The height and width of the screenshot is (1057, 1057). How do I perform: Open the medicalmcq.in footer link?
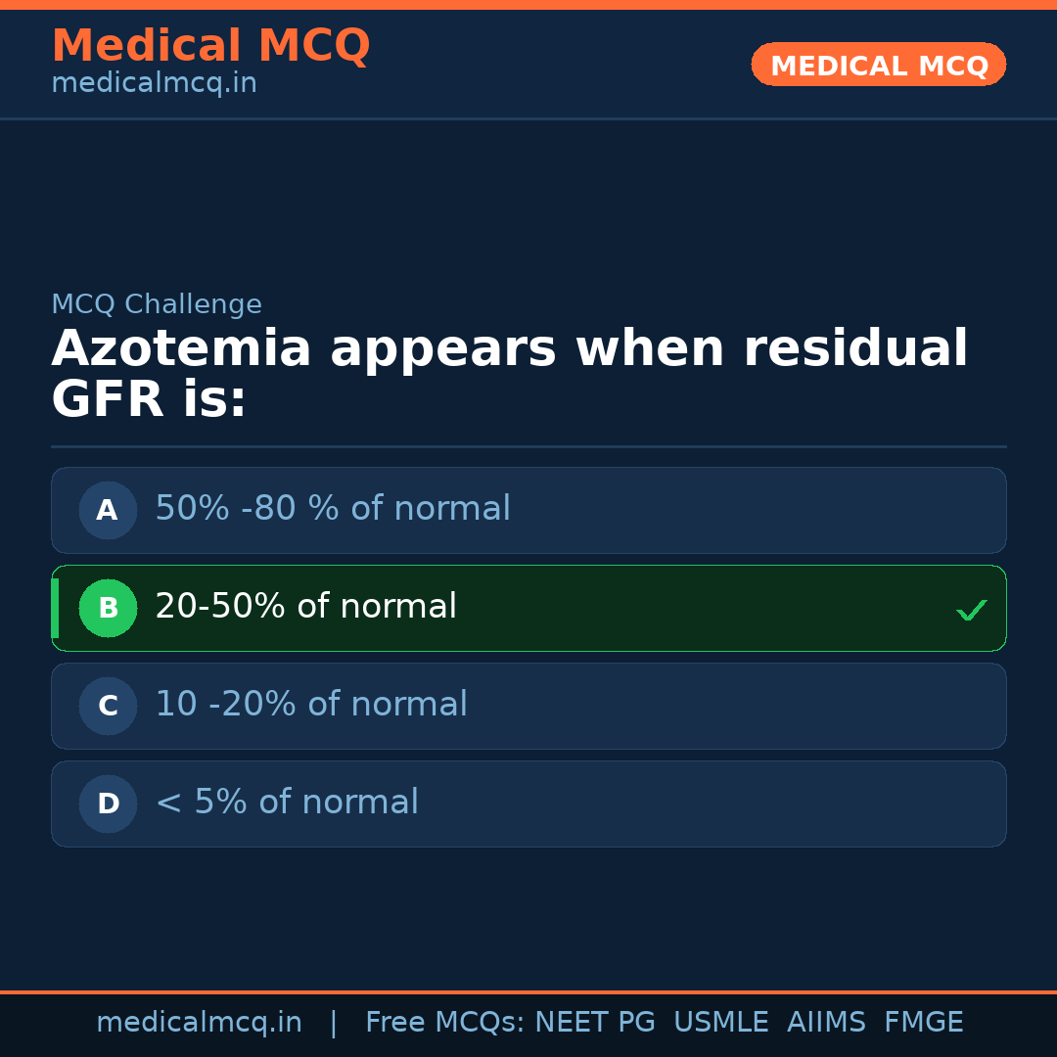click(x=199, y=1023)
